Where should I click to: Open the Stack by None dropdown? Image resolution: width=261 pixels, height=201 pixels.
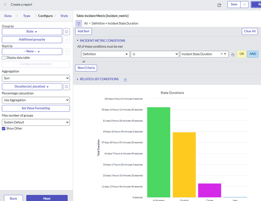pyautogui.click(x=32, y=52)
